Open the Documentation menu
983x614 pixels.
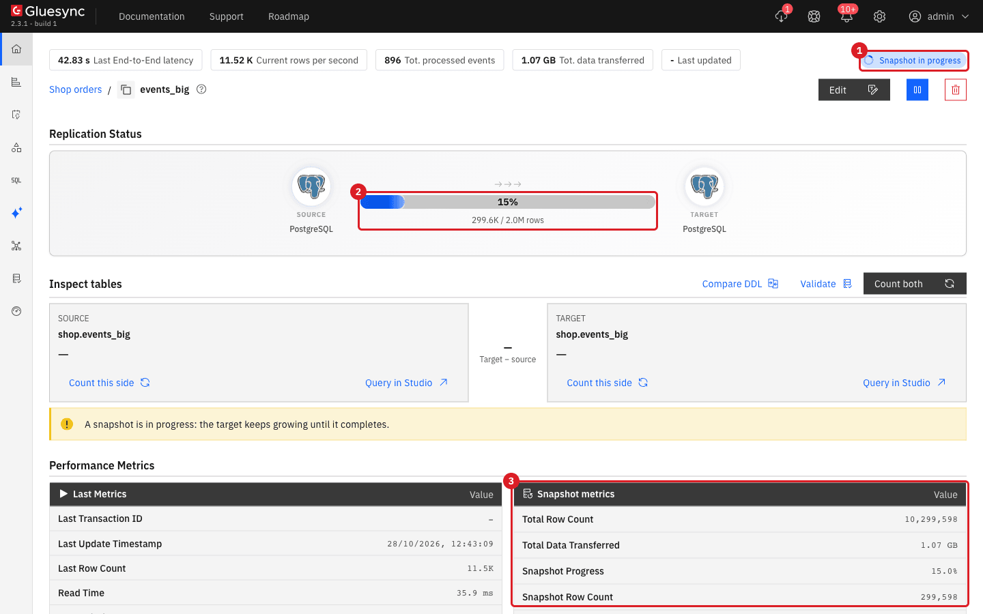pyautogui.click(x=152, y=16)
